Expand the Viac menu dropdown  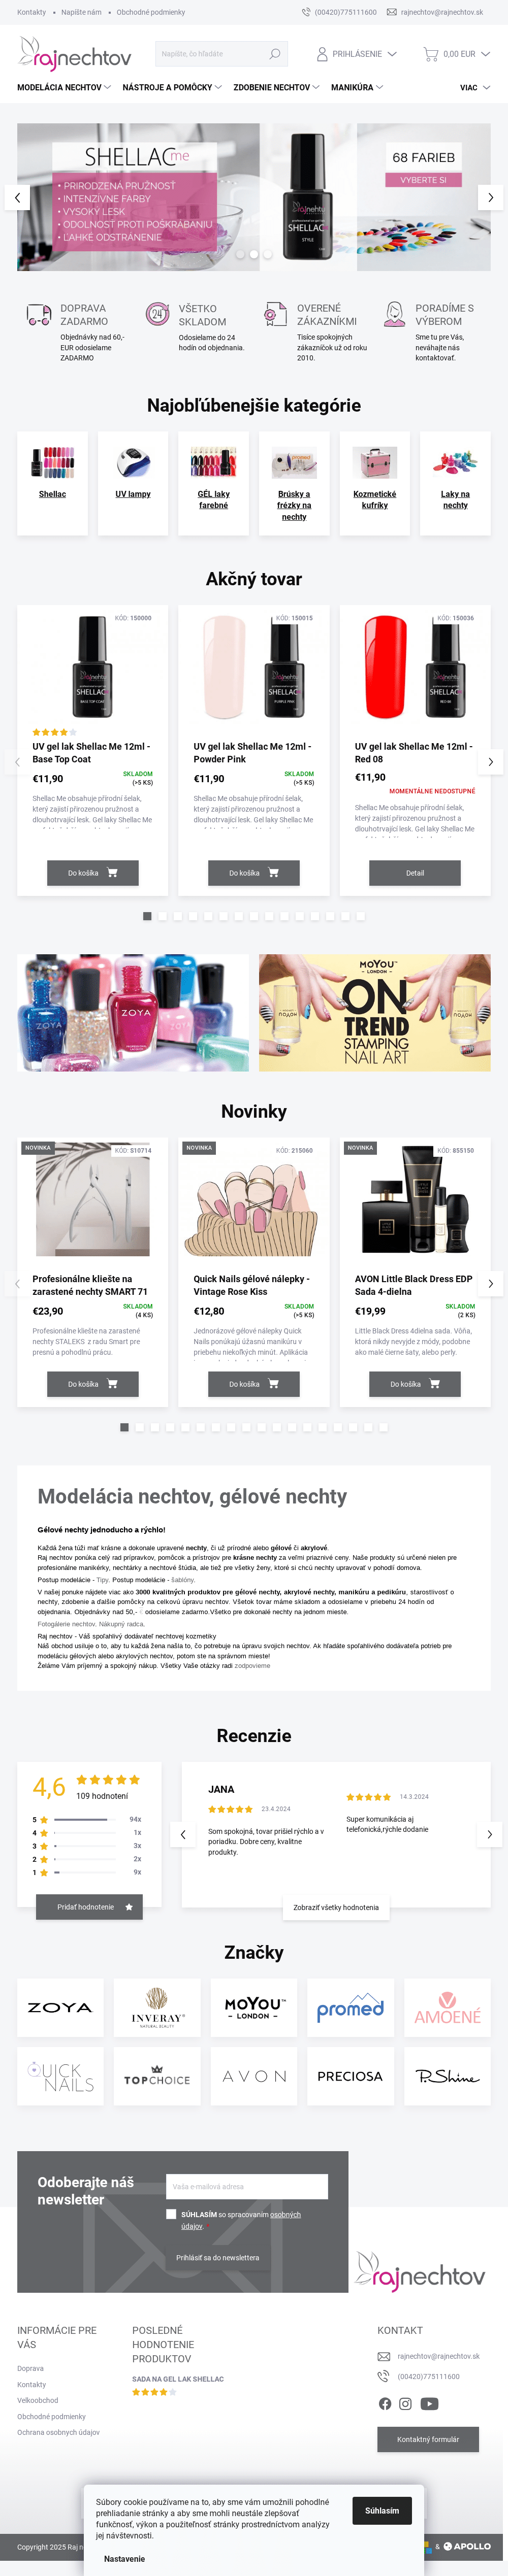(475, 88)
